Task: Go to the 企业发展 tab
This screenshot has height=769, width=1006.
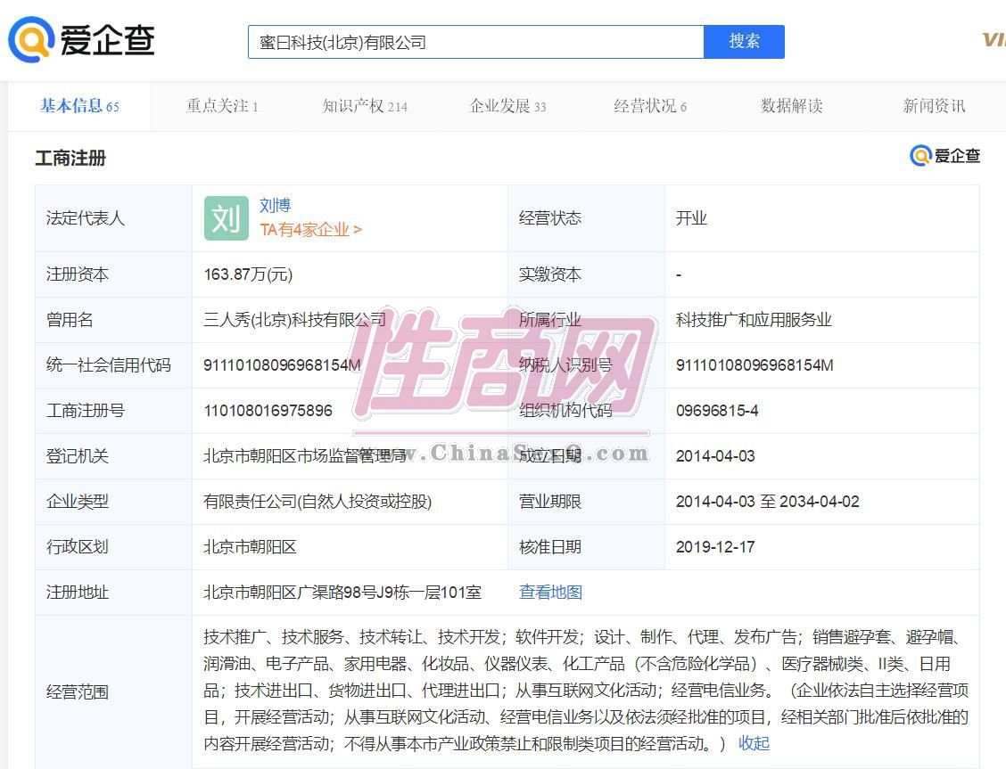Action: pos(507,106)
